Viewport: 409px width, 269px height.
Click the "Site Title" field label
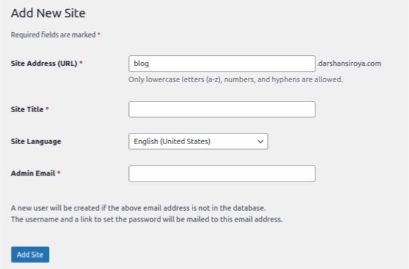27,109
